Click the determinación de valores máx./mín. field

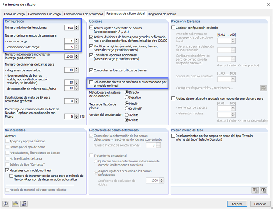[69, 88]
